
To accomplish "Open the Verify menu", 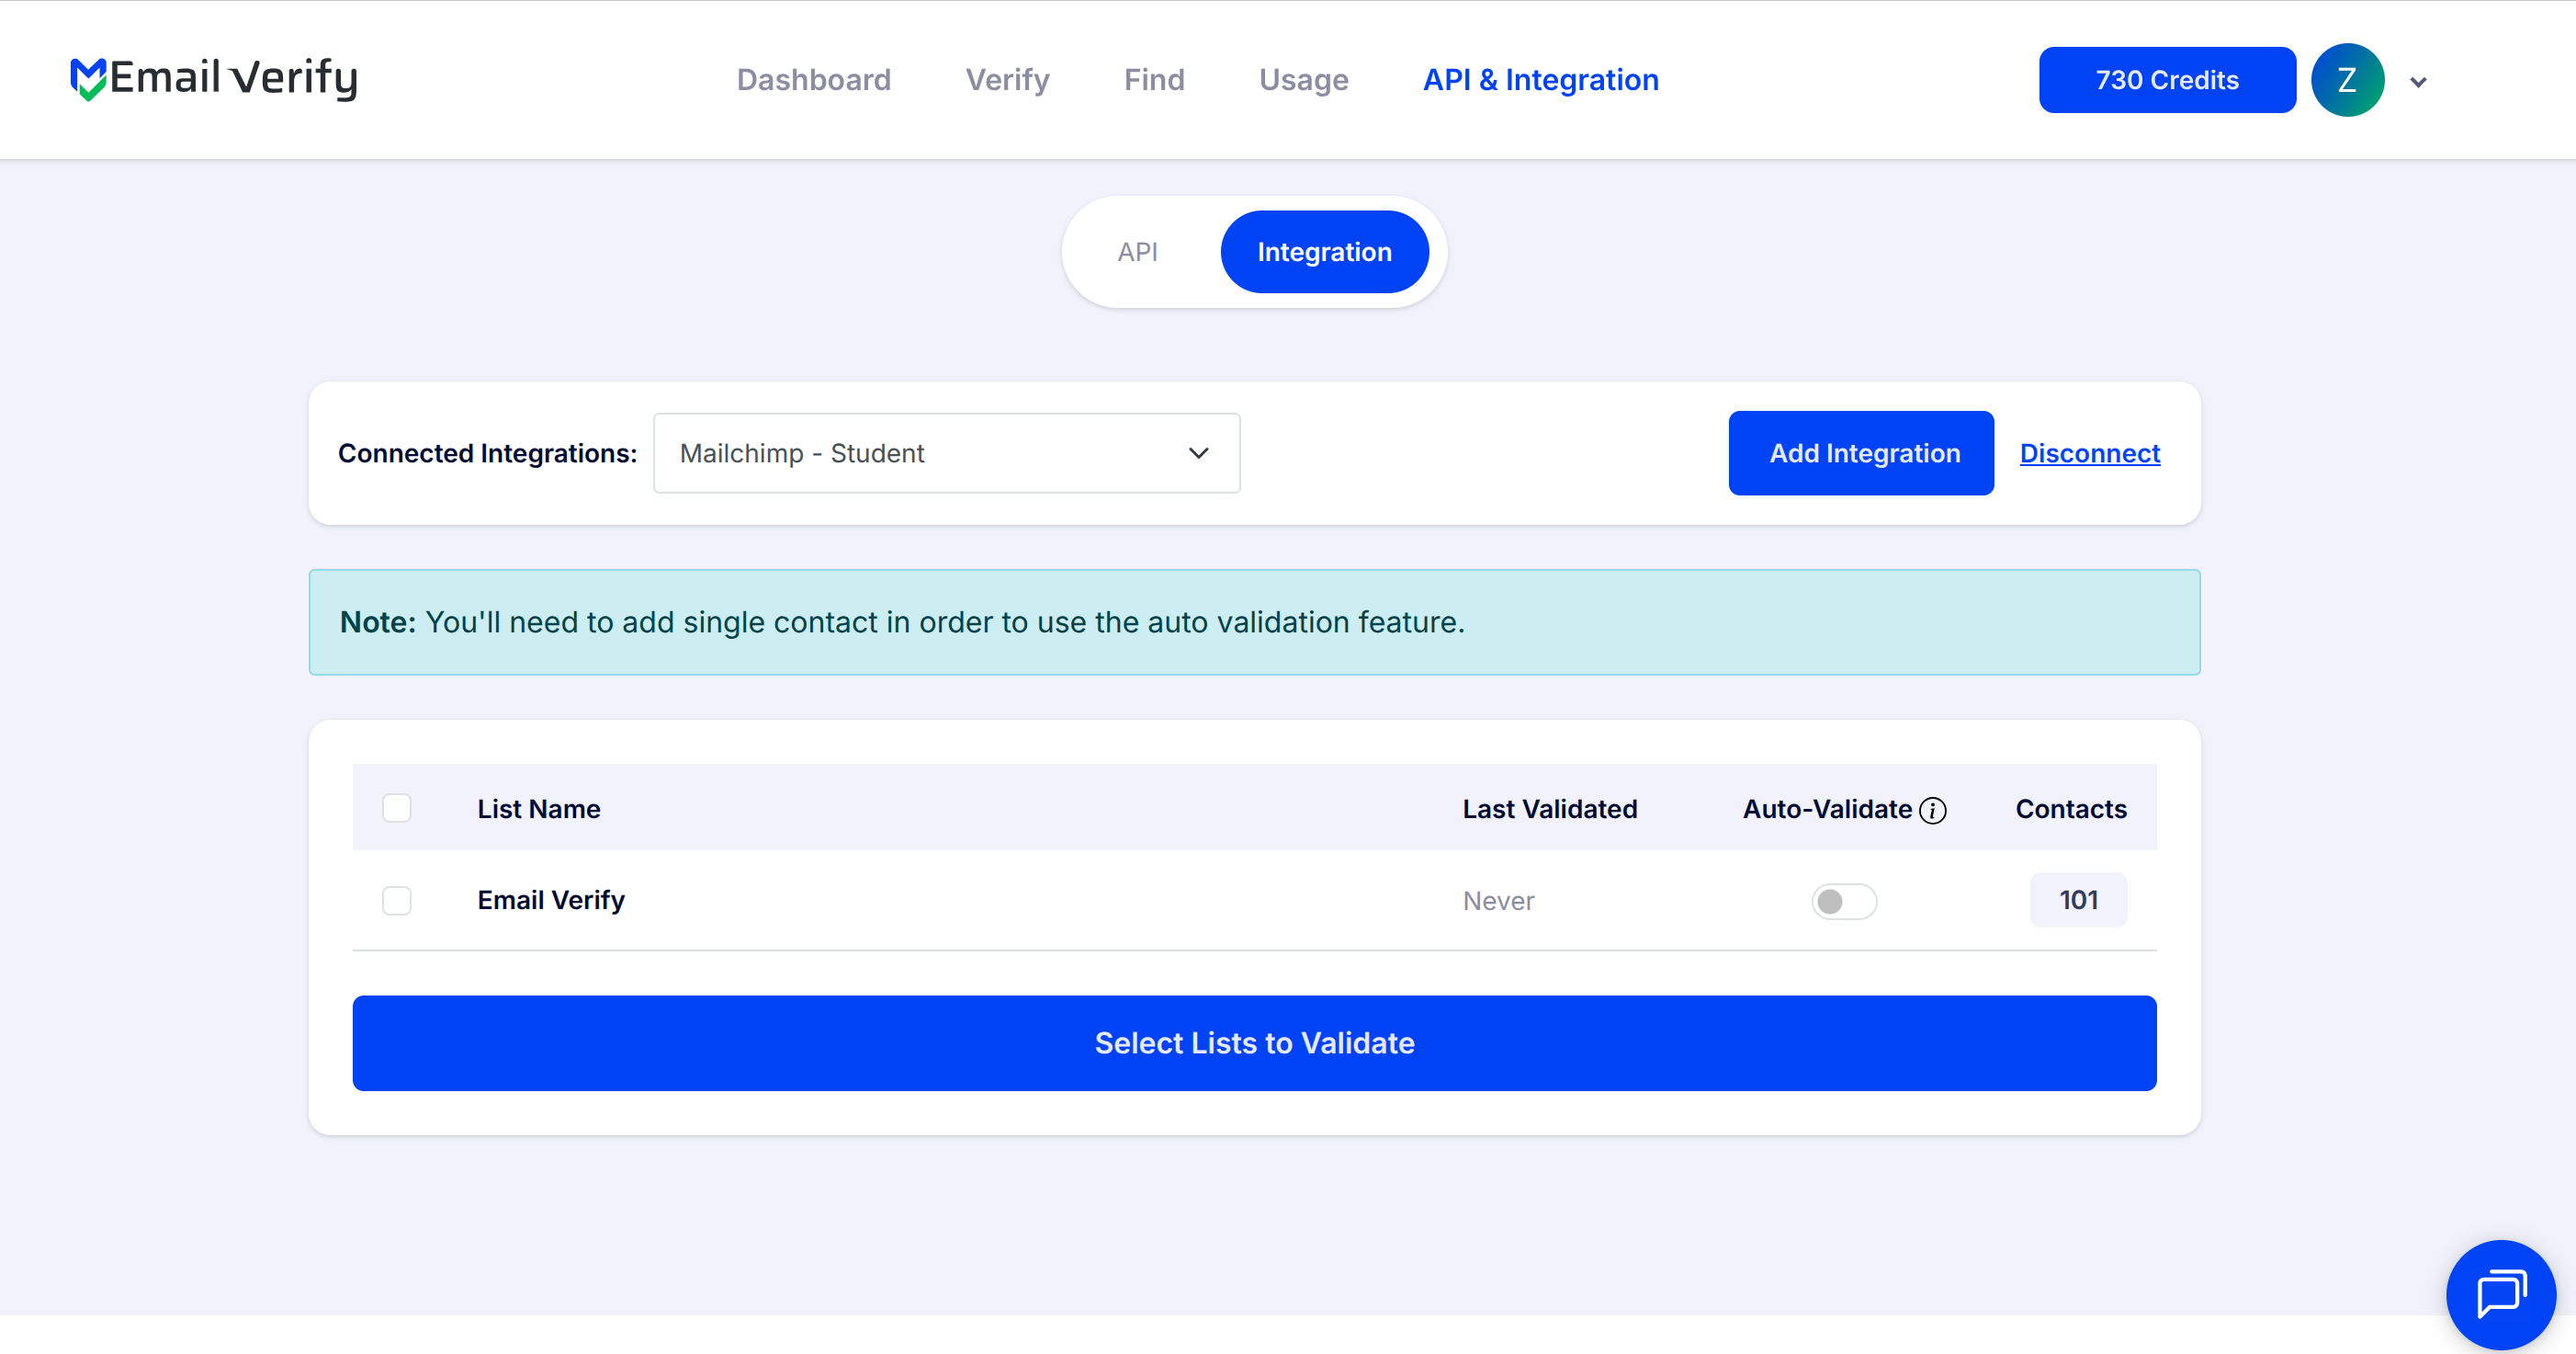I will (x=1007, y=80).
